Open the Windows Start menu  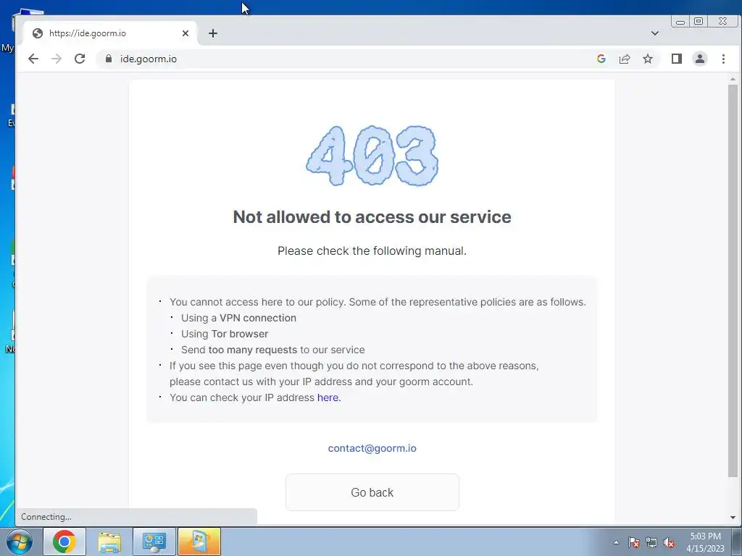(19, 542)
